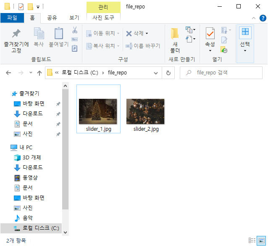The height and width of the screenshot is (246, 268).
Task: Open 동영상 (Videos) folder
Action: (26, 177)
